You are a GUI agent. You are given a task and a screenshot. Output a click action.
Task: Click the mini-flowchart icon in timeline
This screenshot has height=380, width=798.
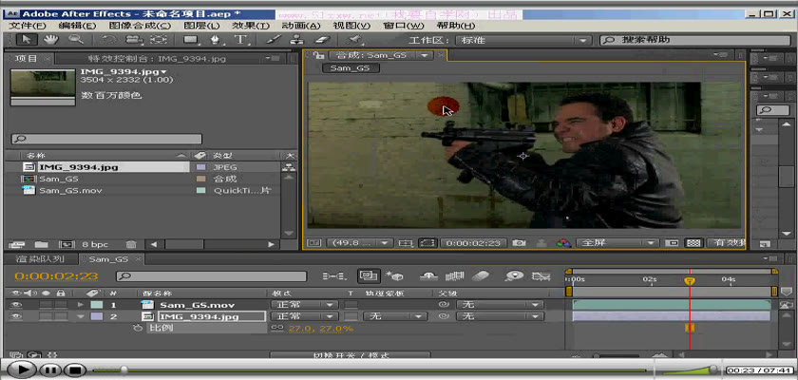coord(334,276)
